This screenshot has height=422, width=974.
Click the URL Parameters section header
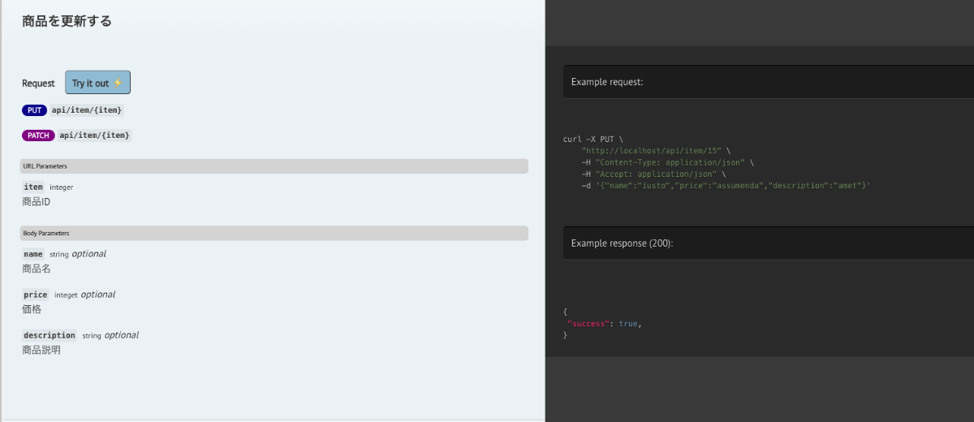pos(274,166)
